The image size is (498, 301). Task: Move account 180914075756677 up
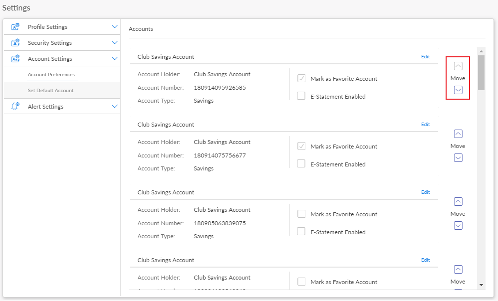[x=458, y=134]
